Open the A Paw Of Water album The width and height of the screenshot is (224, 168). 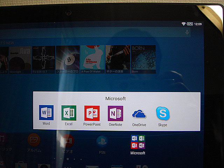pyautogui.click(x=92, y=59)
